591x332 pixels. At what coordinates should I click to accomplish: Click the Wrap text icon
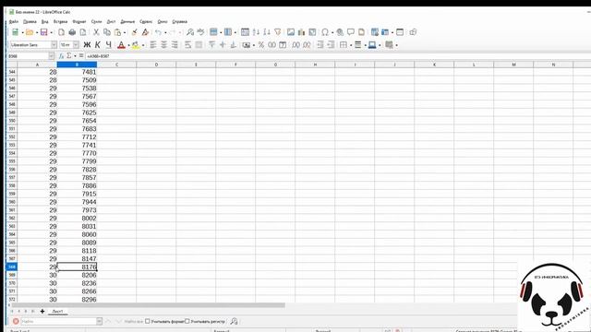pos(187,45)
